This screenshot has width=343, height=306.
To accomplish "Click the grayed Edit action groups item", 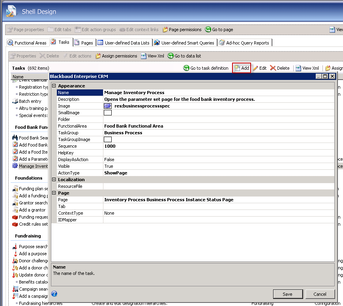I will coord(95,30).
